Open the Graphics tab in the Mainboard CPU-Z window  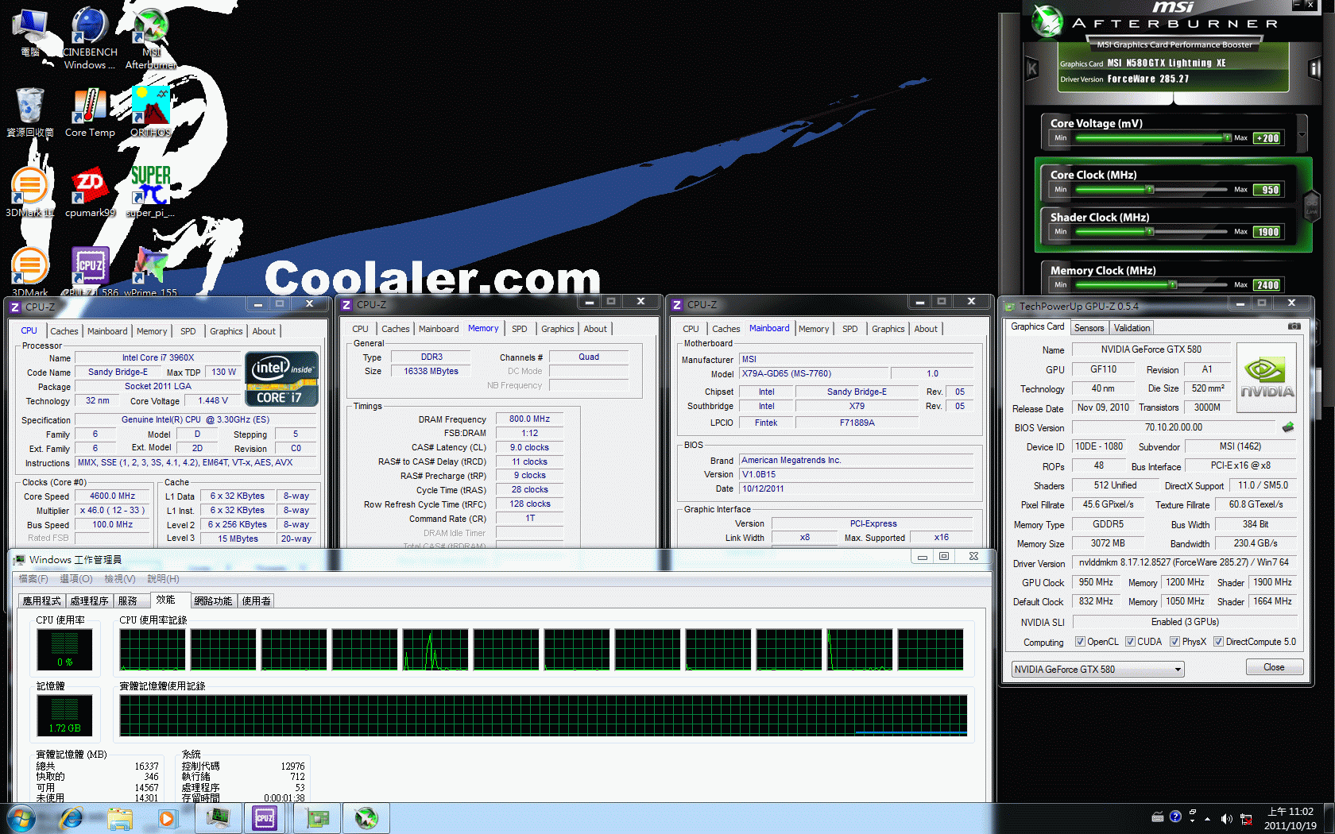[x=888, y=329]
